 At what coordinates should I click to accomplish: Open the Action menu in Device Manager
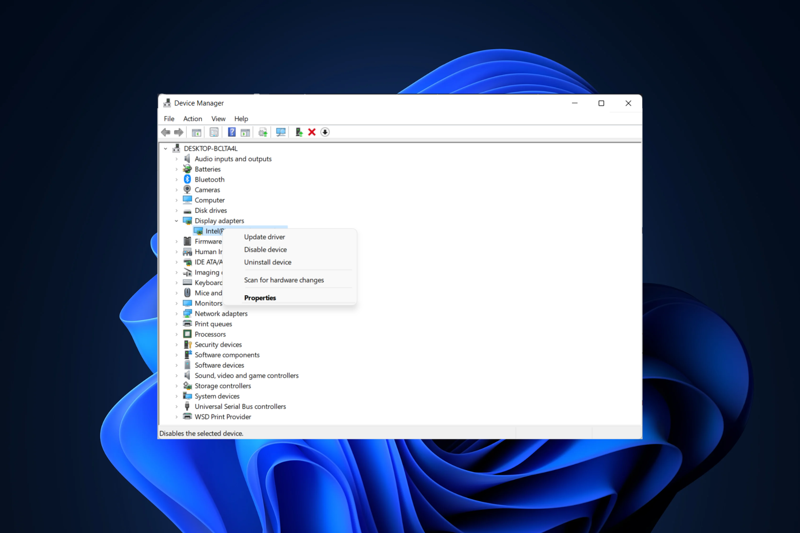(192, 118)
